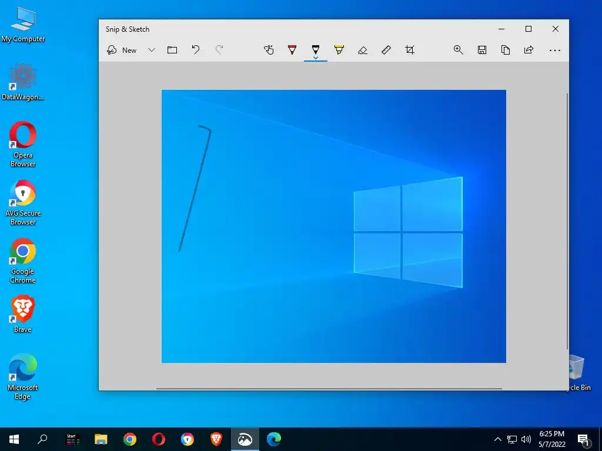The width and height of the screenshot is (602, 451).
Task: Open taskbar Search magnifier
Action: click(x=42, y=439)
